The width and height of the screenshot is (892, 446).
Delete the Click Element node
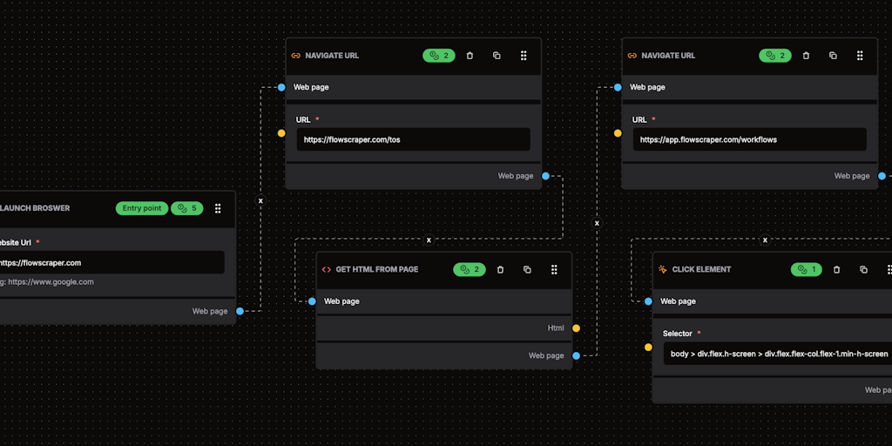(x=836, y=270)
